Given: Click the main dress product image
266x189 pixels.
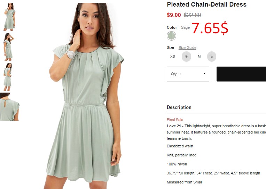Looking at the screenshot, I should pyautogui.click(x=85, y=96).
